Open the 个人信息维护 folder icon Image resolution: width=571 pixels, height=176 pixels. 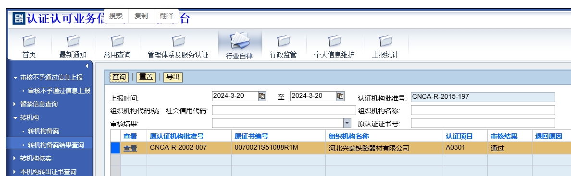point(335,41)
